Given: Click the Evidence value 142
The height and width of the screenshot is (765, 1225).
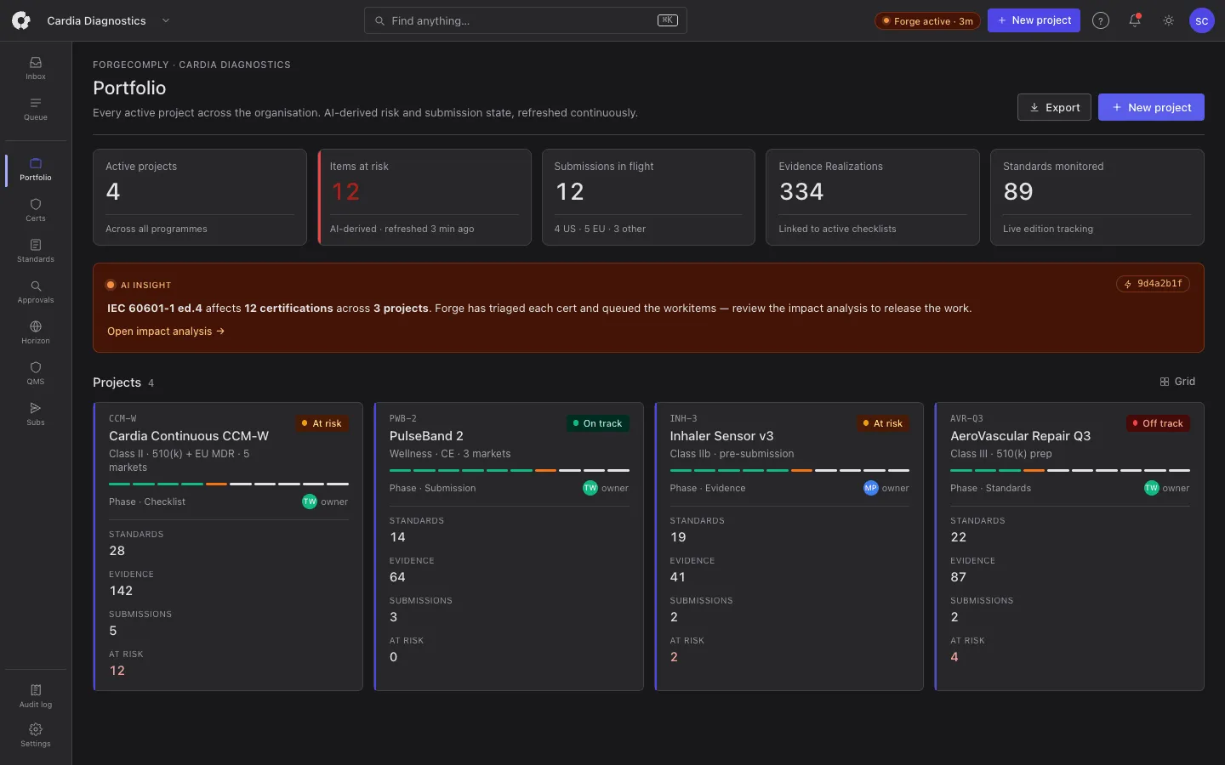Looking at the screenshot, I should 121,591.
